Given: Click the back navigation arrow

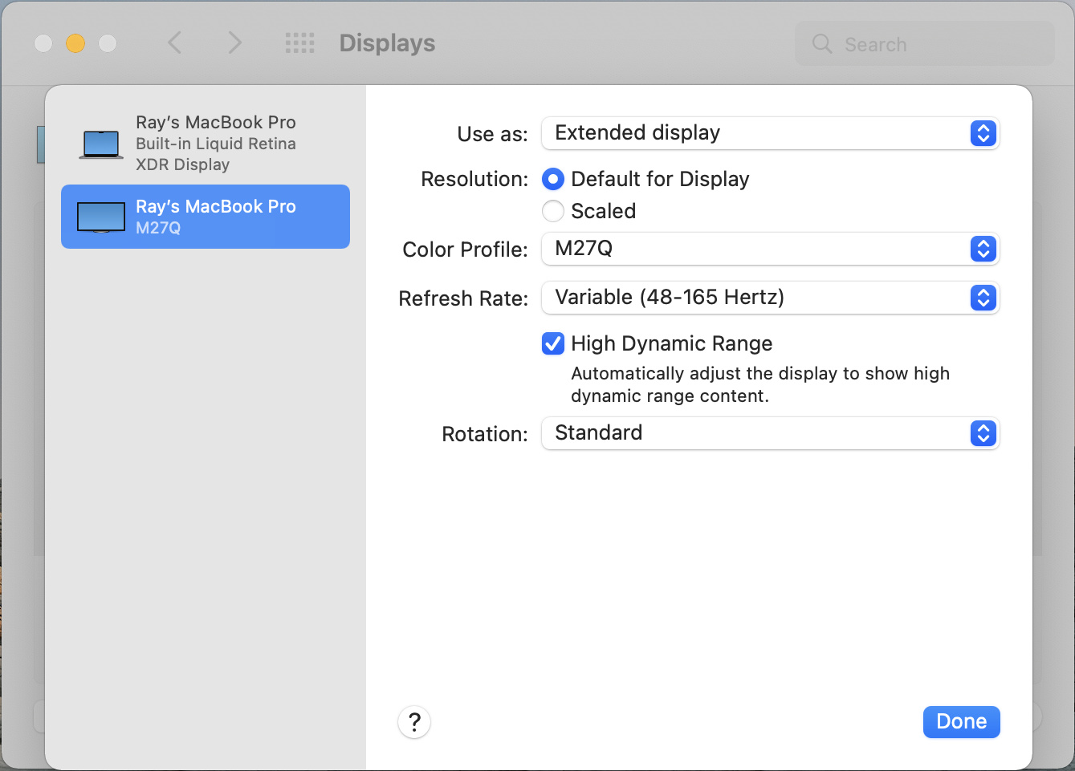Looking at the screenshot, I should point(174,43).
